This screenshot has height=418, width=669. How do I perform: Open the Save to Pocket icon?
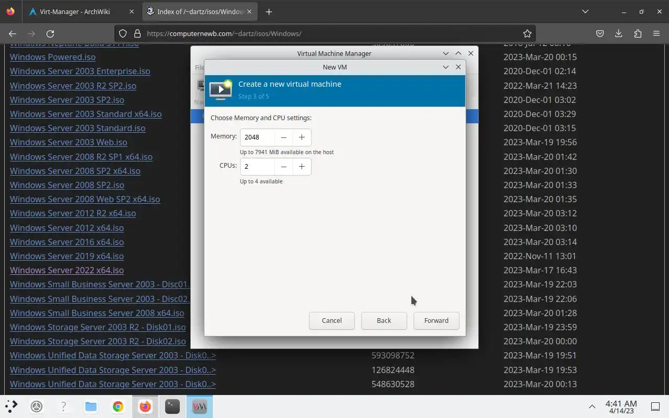tap(600, 33)
